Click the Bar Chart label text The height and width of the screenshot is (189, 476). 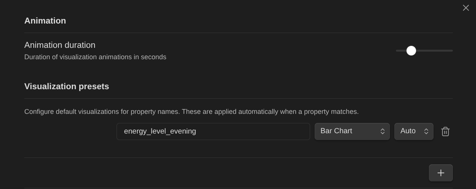pyautogui.click(x=336, y=131)
